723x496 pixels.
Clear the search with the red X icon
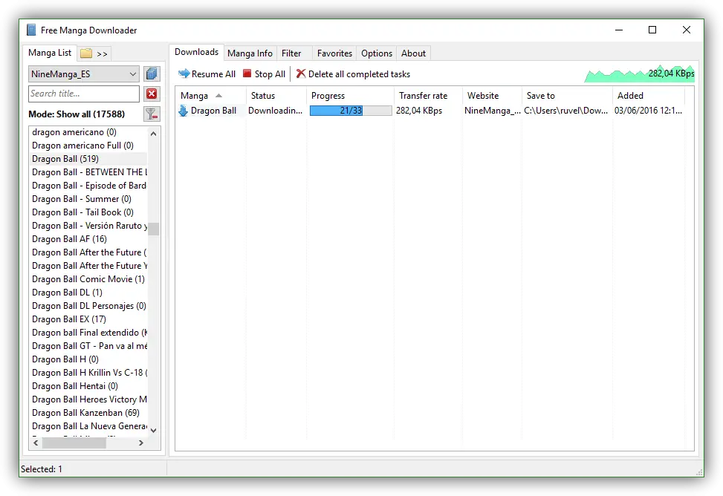152,94
